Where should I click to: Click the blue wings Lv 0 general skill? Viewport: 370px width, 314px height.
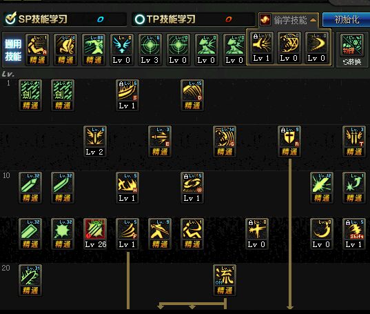point(122,50)
